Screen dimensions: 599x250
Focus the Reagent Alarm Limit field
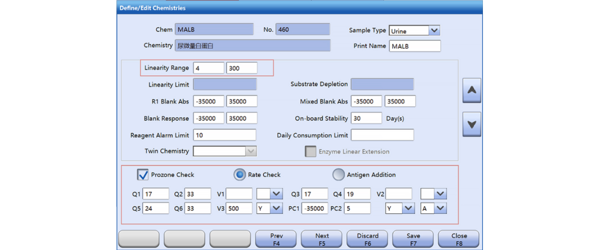224,135
